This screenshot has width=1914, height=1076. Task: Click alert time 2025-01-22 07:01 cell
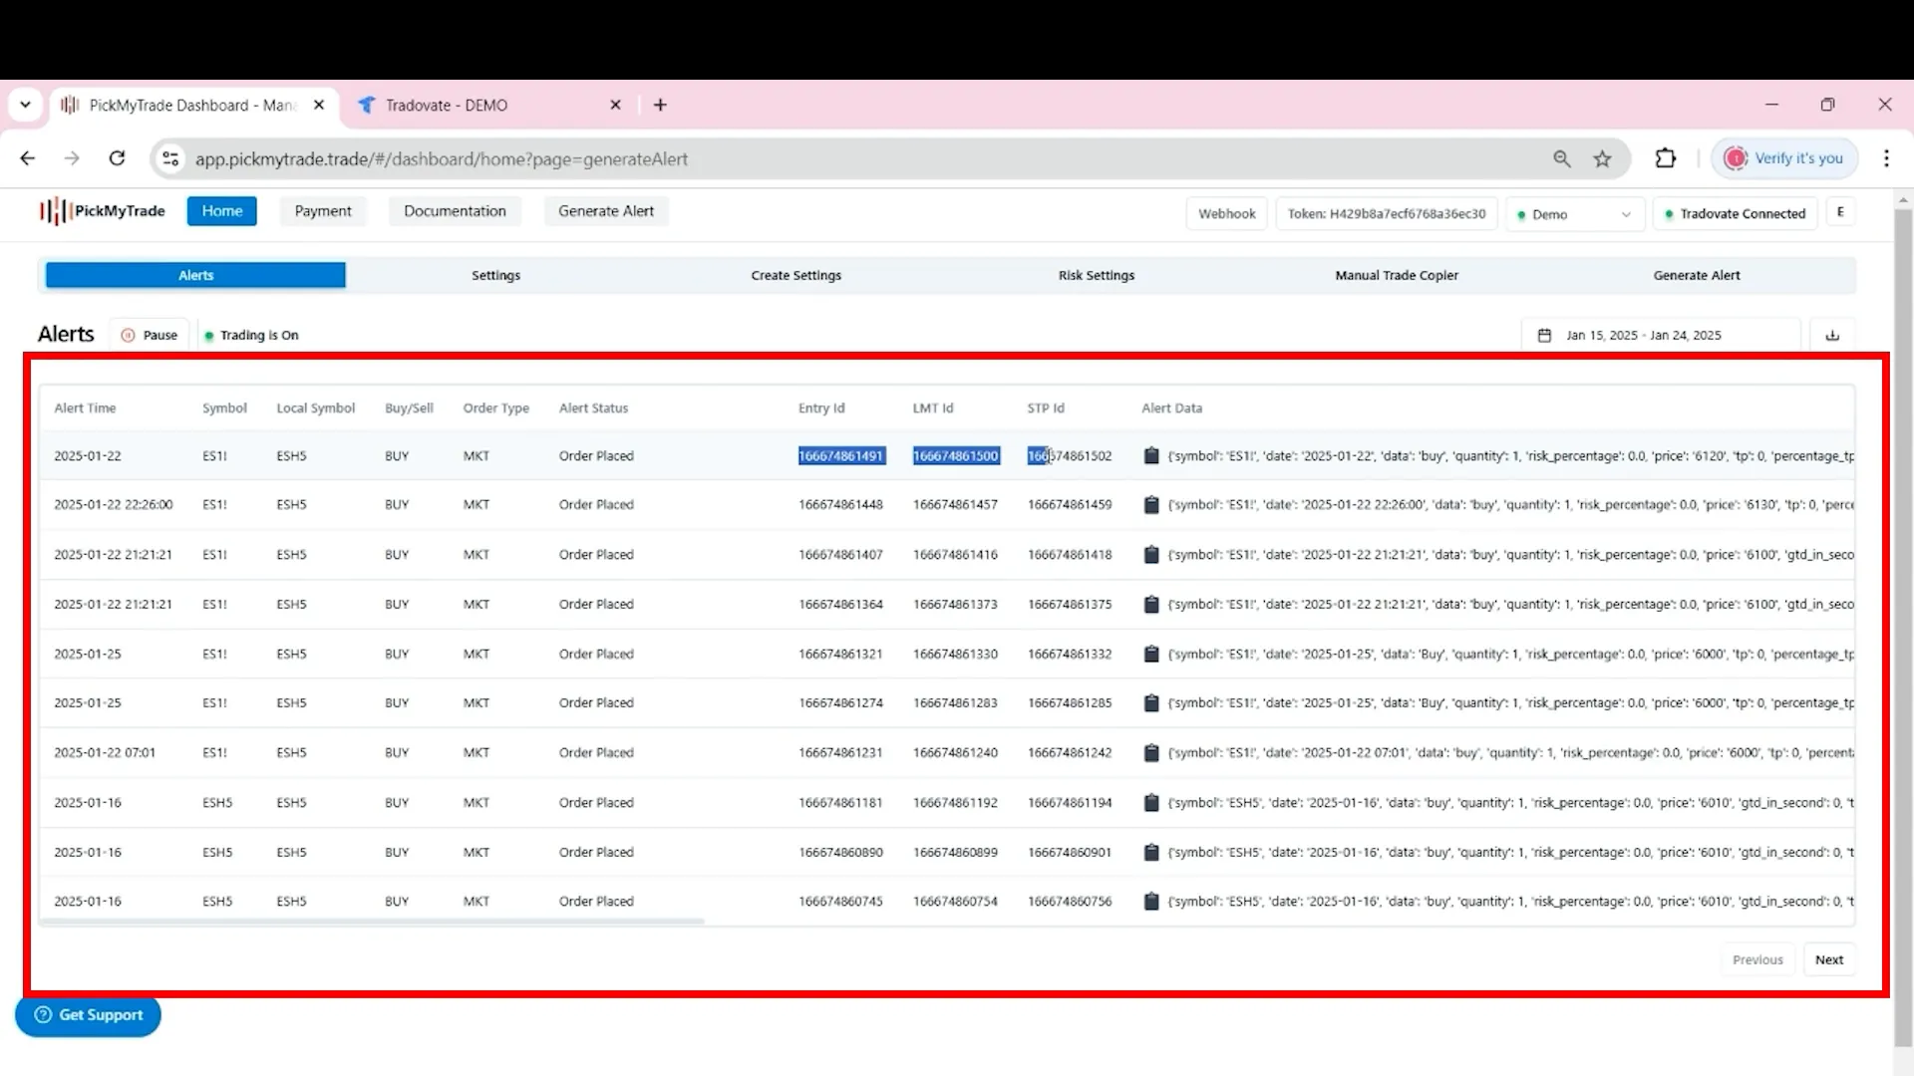[105, 753]
